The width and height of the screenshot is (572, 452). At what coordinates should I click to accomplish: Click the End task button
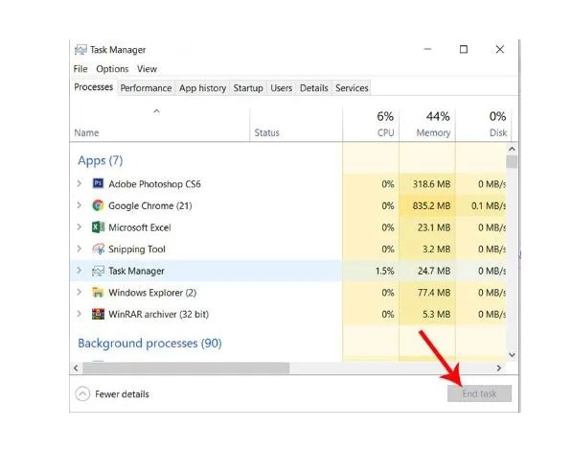pyautogui.click(x=479, y=393)
